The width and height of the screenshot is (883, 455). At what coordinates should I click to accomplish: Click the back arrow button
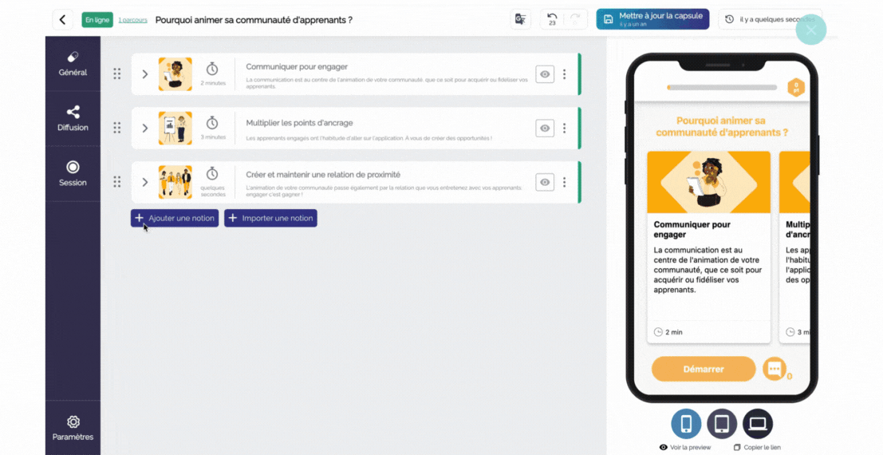[62, 20]
